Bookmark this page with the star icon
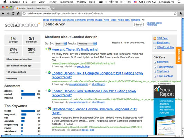184x138 pixels. tap(175, 13)
